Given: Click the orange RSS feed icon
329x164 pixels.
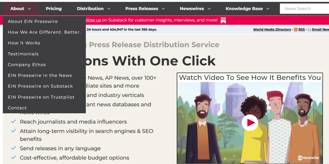Looking at the screenshot, I should (x=296, y=30).
